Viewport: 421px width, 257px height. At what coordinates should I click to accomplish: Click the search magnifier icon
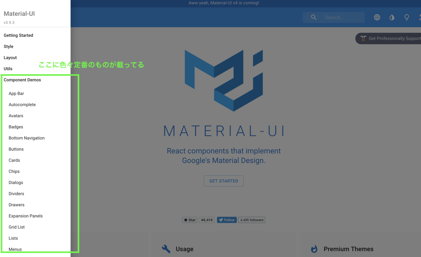314,17
